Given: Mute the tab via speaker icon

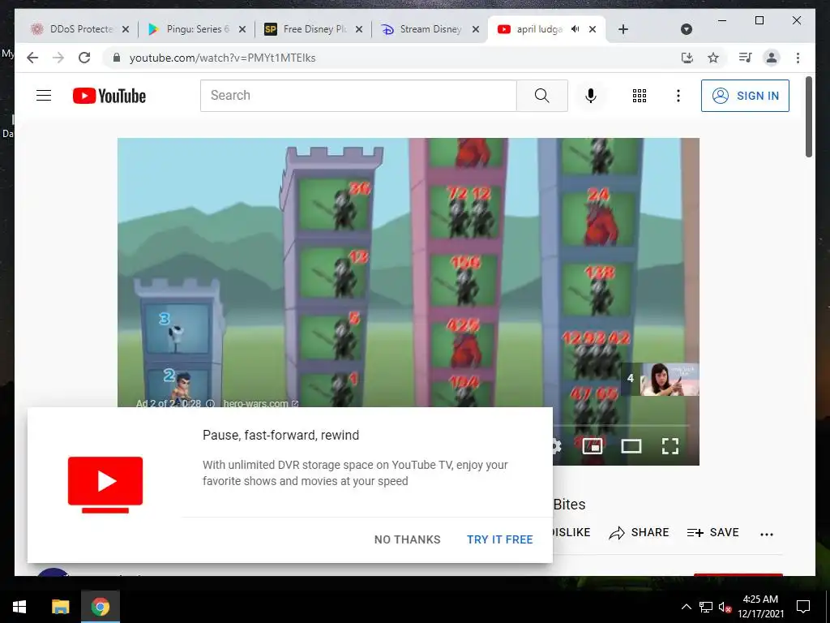Looking at the screenshot, I should (575, 29).
